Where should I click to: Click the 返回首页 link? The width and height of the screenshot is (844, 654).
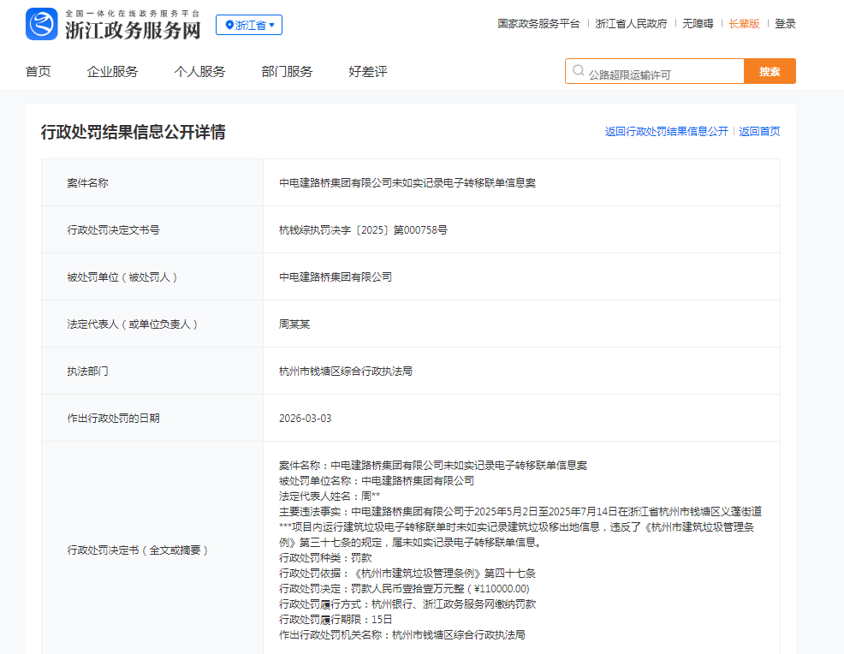tap(759, 132)
